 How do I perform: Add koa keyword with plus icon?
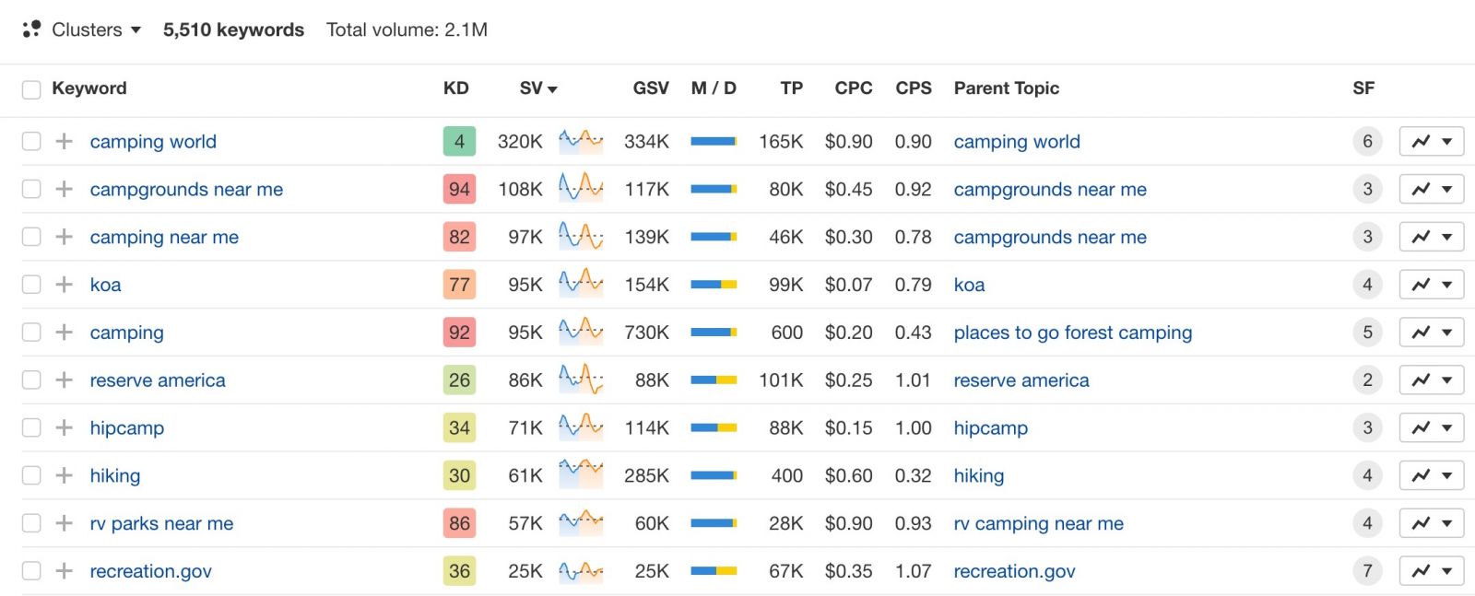click(x=64, y=285)
